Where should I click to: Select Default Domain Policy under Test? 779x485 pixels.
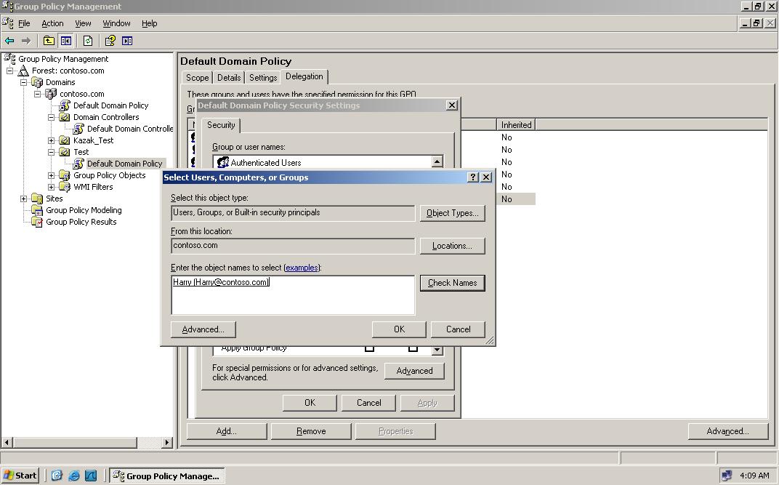124,164
